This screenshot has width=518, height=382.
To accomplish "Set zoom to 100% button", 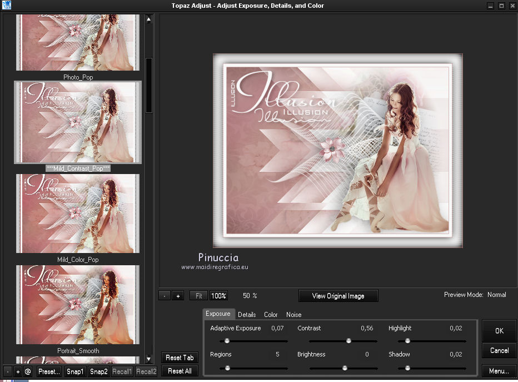I will [218, 296].
